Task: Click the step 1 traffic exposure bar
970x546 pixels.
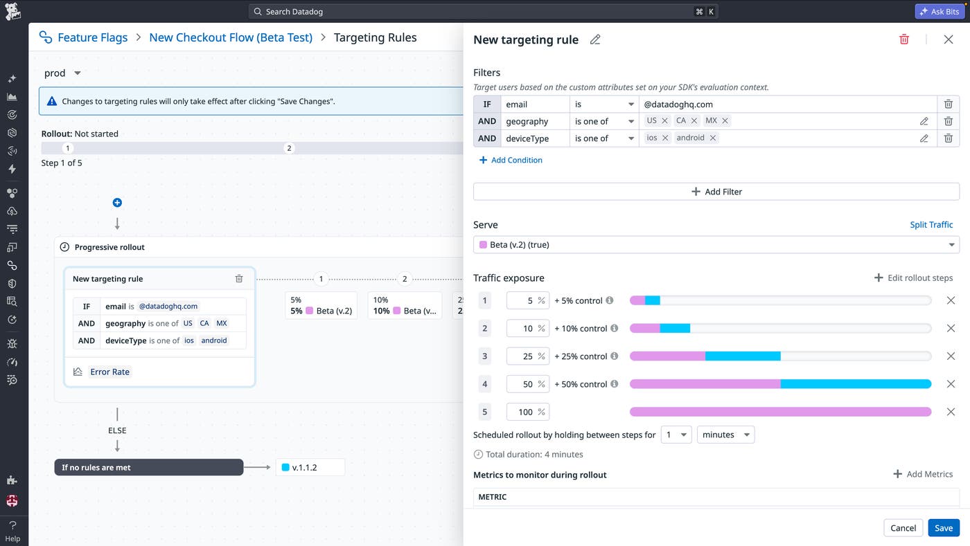Action: [780, 300]
